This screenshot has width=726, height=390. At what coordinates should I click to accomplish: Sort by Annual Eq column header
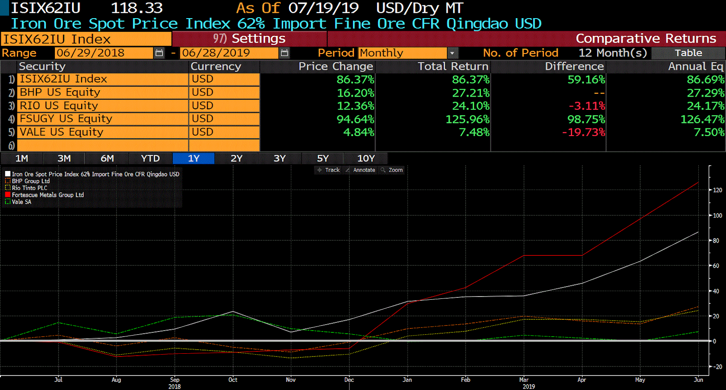(696, 66)
